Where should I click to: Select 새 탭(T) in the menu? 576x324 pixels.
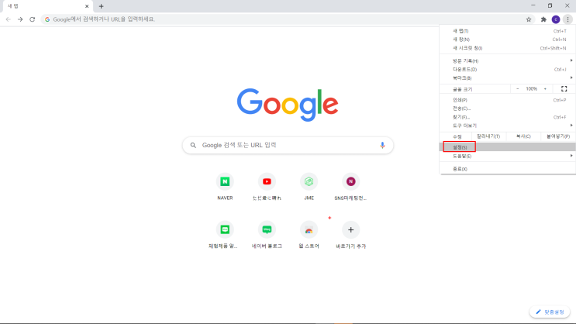click(x=508, y=31)
